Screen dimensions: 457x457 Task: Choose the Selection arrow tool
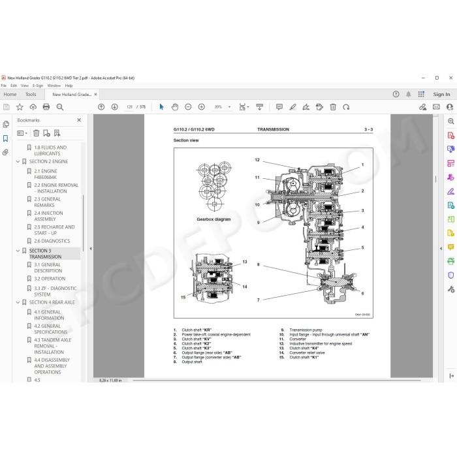click(161, 107)
